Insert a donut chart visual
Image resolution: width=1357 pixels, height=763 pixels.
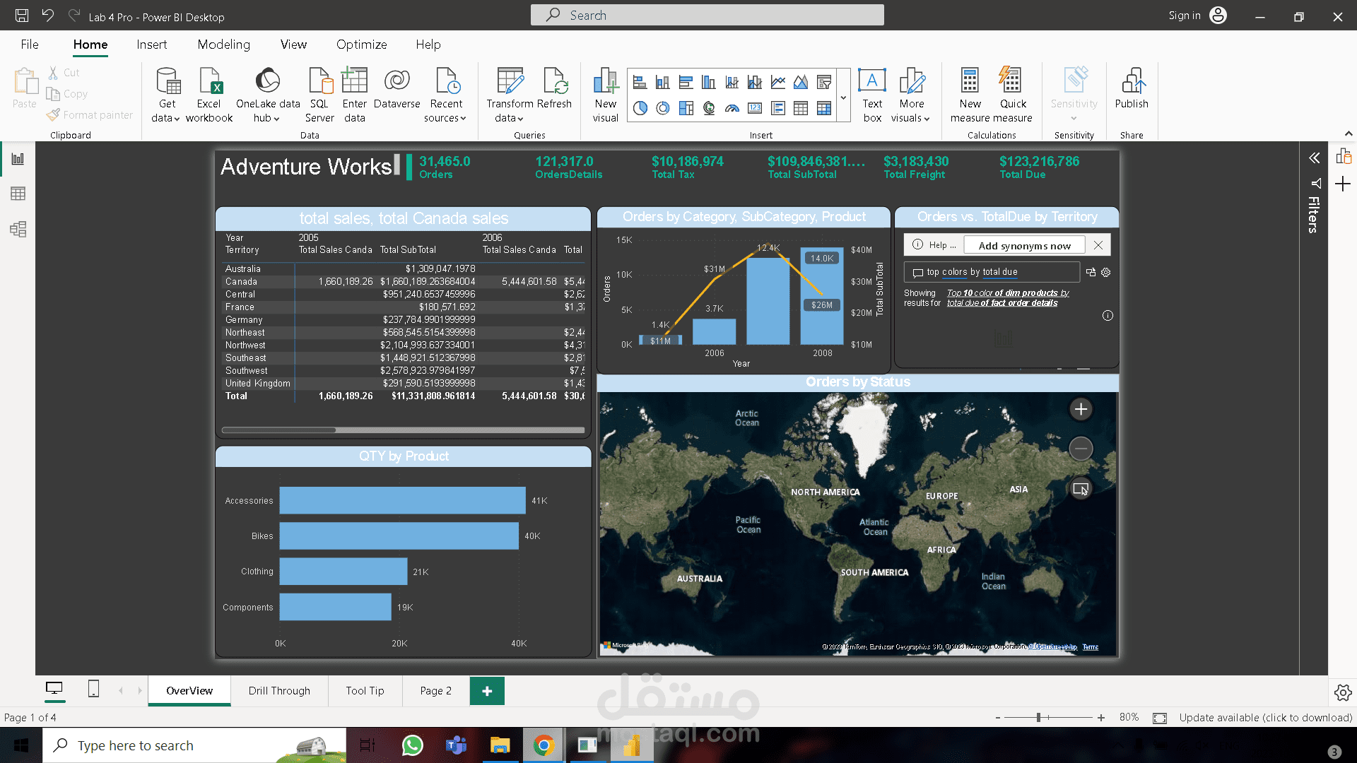[663, 108]
